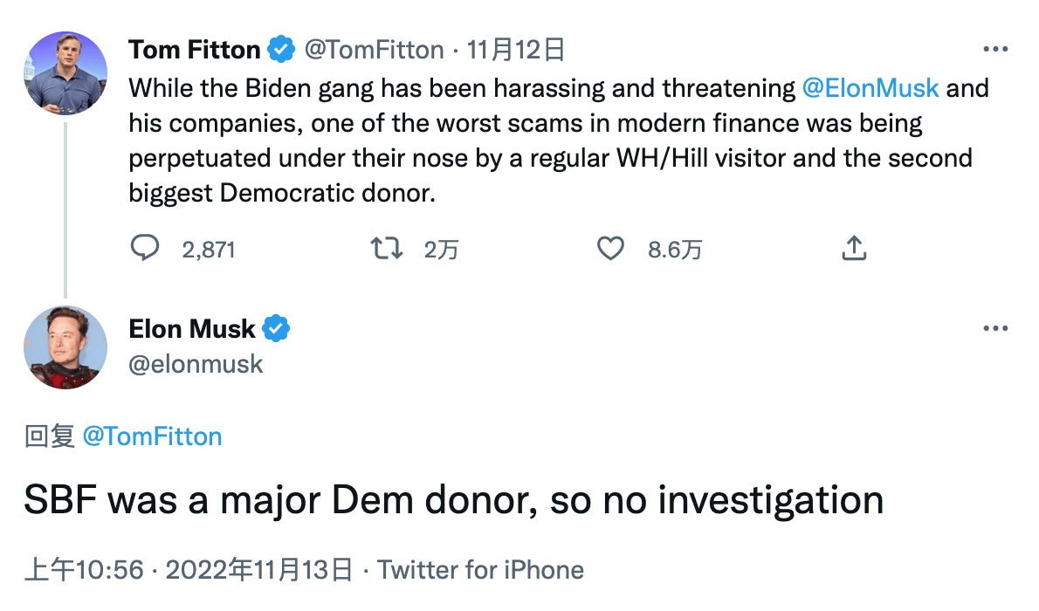Click the reply icon on Tom Fitton's tweet
Viewport: 1039px width, 611px height.
pyautogui.click(x=144, y=249)
